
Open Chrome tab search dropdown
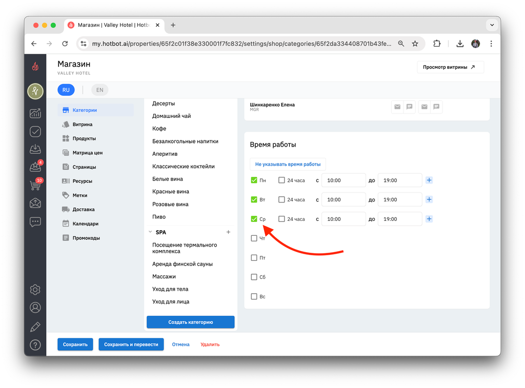coord(492,25)
